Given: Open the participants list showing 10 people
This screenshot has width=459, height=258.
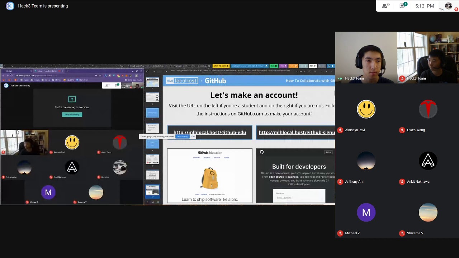Looking at the screenshot, I should click(x=386, y=6).
